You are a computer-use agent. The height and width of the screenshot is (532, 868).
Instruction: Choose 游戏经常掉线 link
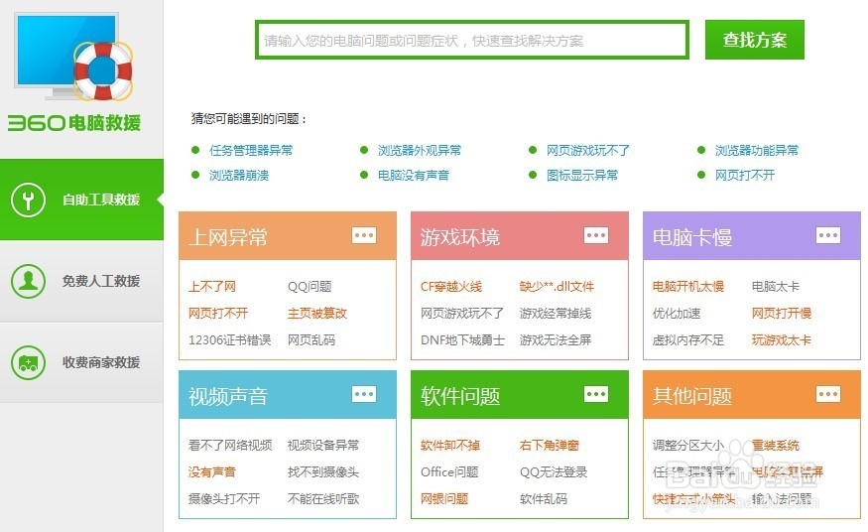pyautogui.click(x=556, y=314)
